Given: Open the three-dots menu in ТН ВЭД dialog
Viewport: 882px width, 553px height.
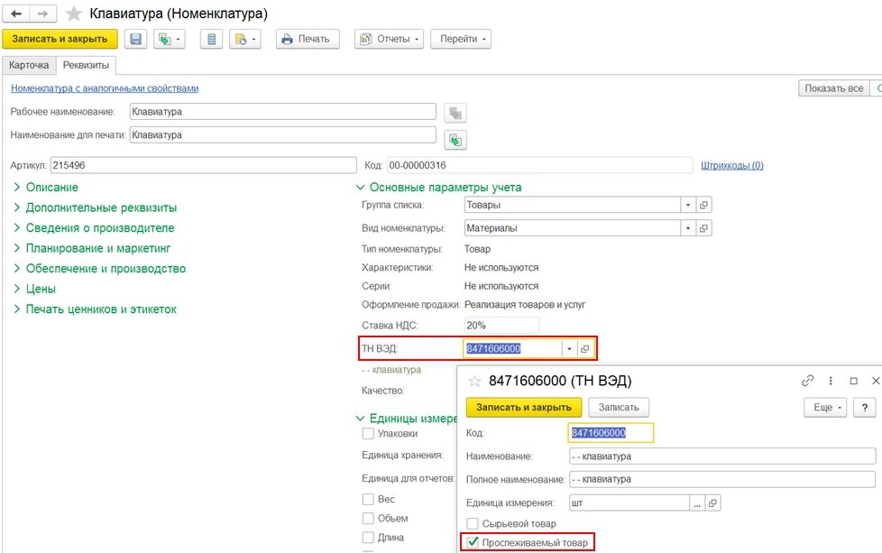Looking at the screenshot, I should point(831,381).
